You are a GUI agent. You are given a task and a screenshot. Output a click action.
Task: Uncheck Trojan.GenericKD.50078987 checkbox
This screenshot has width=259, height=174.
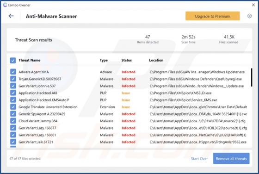click(x=13, y=79)
